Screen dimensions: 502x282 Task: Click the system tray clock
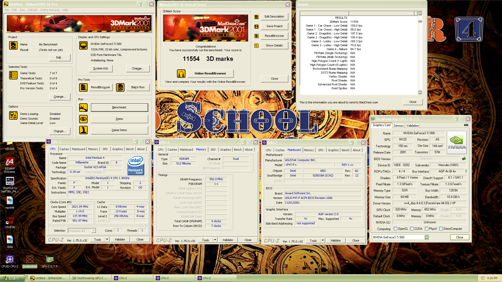click(x=492, y=278)
